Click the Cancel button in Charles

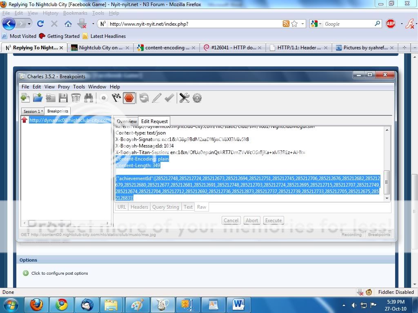click(x=231, y=220)
